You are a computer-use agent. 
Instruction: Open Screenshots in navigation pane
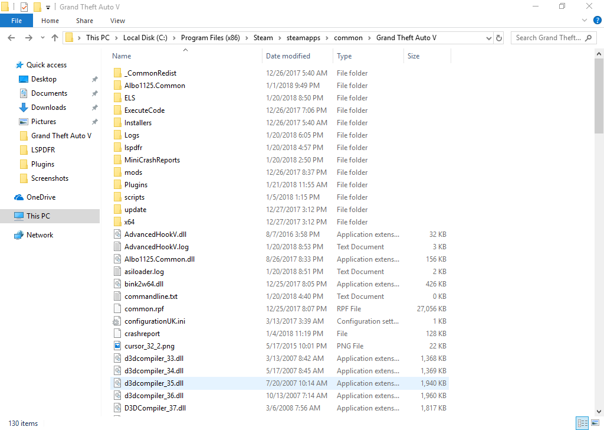[50, 178]
